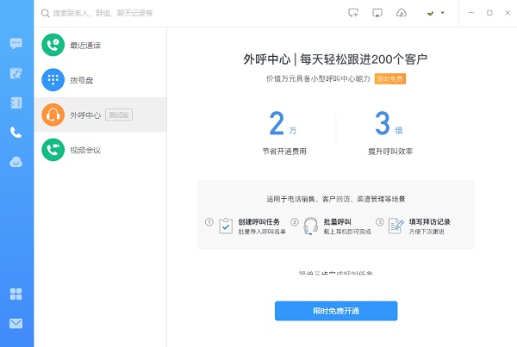Click the 限时免费开通 blue button
517x347 pixels.
click(x=336, y=311)
